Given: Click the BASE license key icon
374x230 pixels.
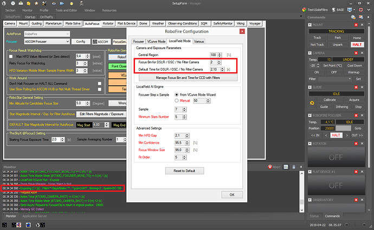Looking at the screenshot, I should tap(334, 10).
